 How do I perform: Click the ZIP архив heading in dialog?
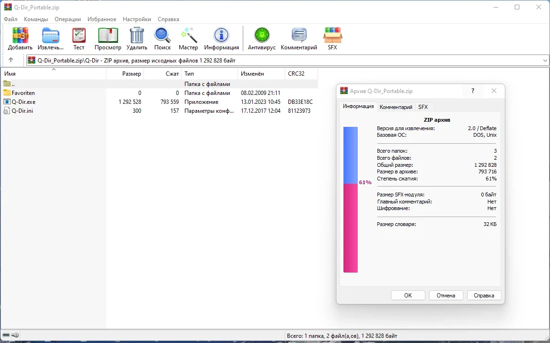[437, 120]
